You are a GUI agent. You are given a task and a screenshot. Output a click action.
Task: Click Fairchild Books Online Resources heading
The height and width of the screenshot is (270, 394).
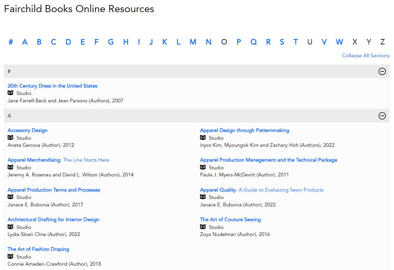click(79, 9)
